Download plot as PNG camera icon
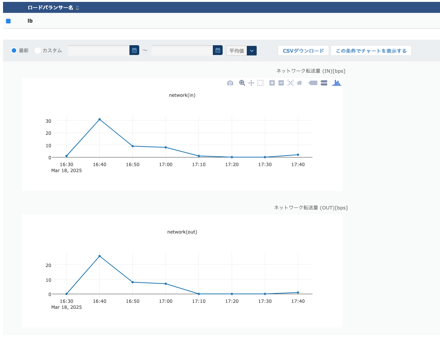Screen dimensions: 440x339 coord(230,83)
